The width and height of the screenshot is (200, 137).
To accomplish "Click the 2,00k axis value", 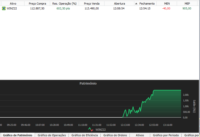I will (186, 95).
